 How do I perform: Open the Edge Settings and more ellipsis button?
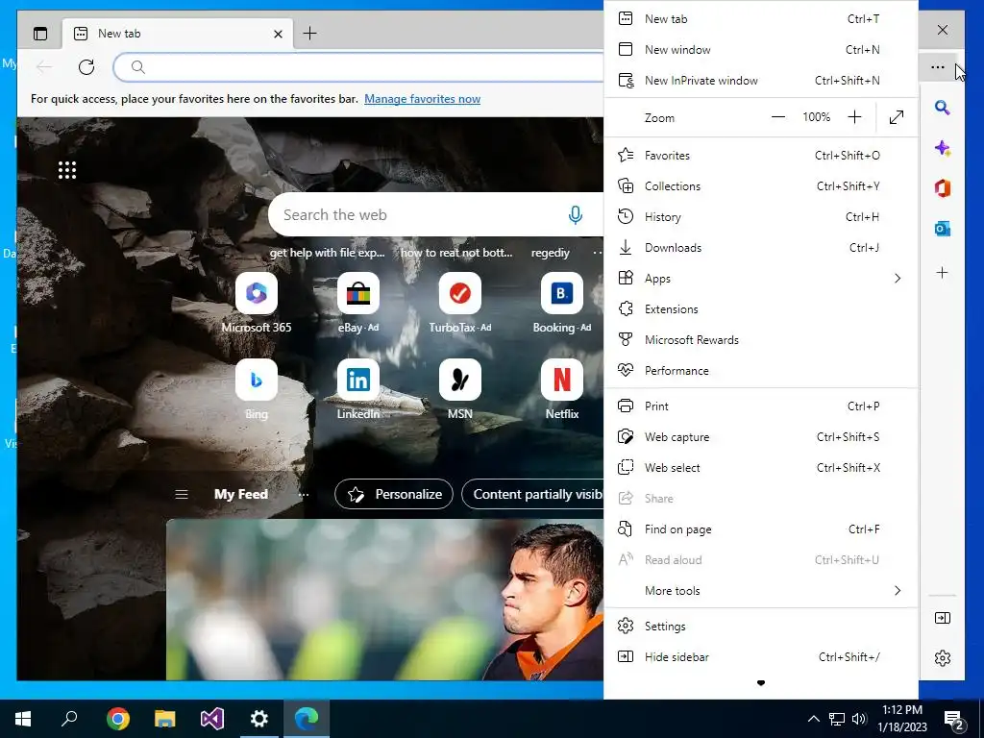point(938,67)
